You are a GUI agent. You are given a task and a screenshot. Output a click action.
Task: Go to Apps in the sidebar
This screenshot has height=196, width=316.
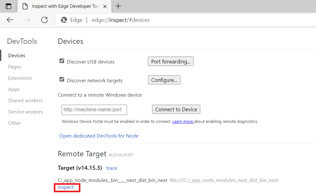14,89
